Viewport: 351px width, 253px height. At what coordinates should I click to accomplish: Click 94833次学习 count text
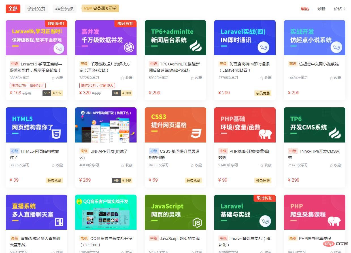click(159, 165)
